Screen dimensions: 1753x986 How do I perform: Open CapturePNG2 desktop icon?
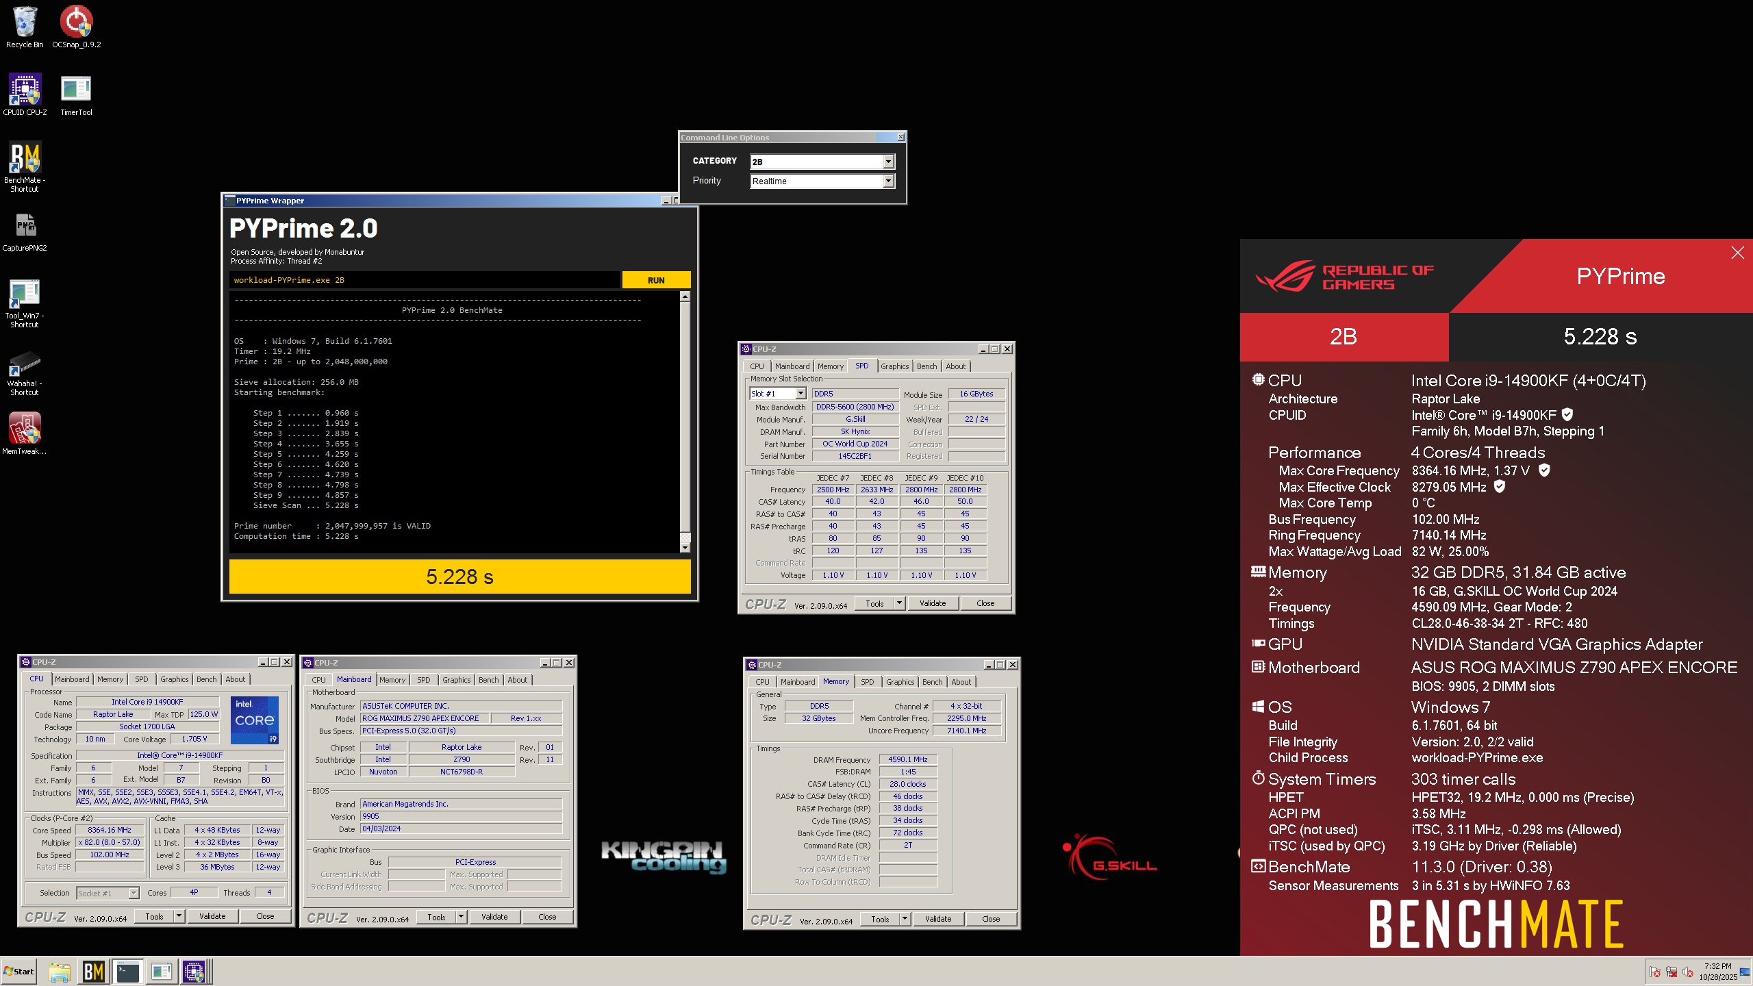point(25,231)
